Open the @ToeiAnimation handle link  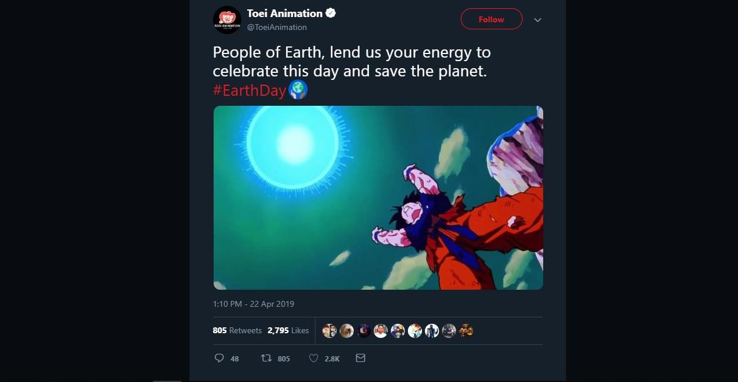(277, 27)
